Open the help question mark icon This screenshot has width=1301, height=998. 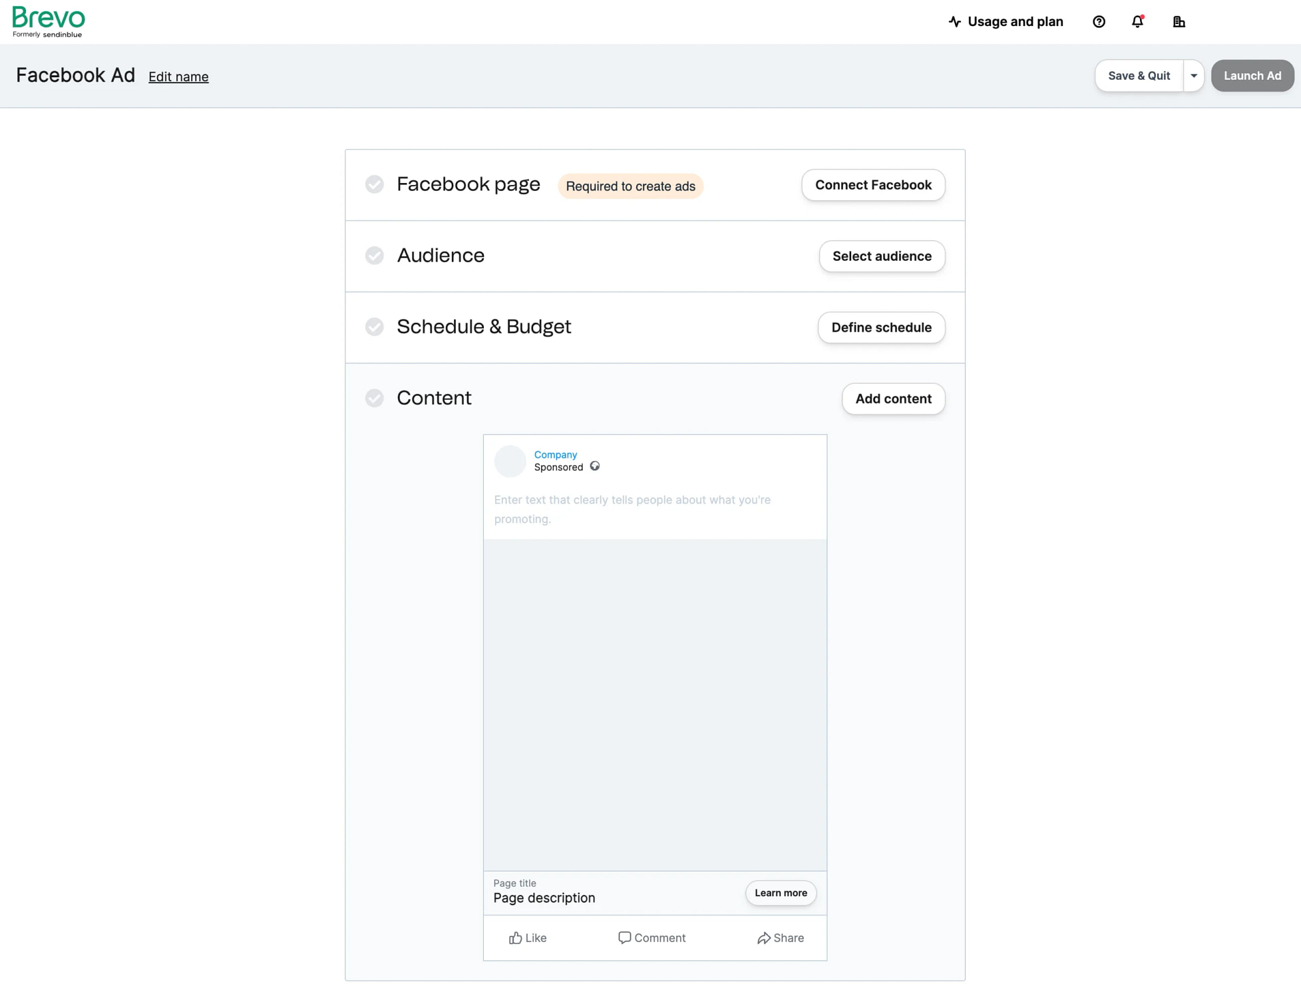1099,22
